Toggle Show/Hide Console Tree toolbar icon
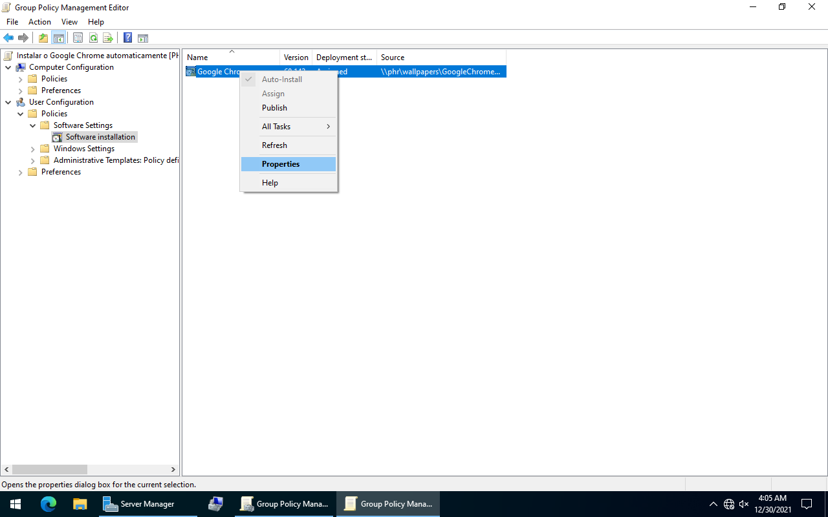Viewport: 828px width, 517px height. 59,38
